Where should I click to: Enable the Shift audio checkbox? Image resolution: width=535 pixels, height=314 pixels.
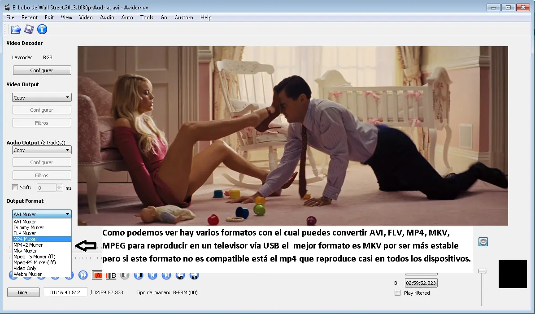click(x=15, y=188)
